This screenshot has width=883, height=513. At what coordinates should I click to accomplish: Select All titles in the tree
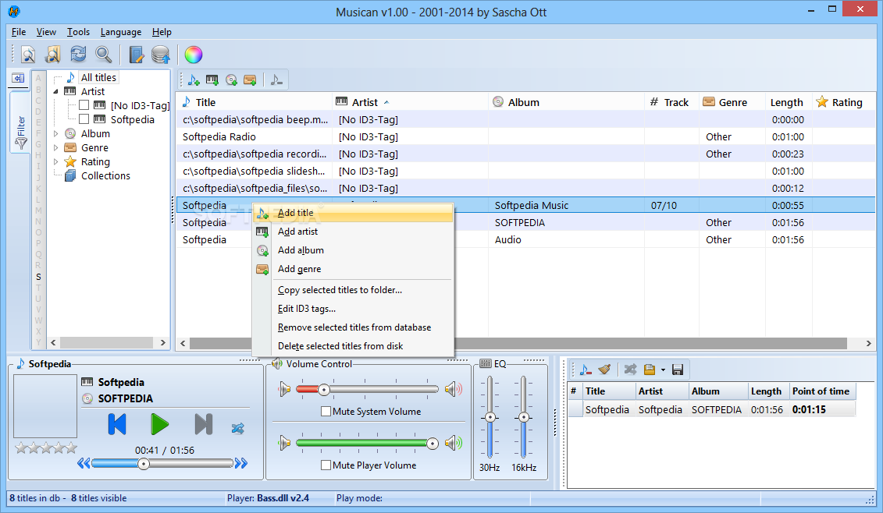click(x=98, y=77)
